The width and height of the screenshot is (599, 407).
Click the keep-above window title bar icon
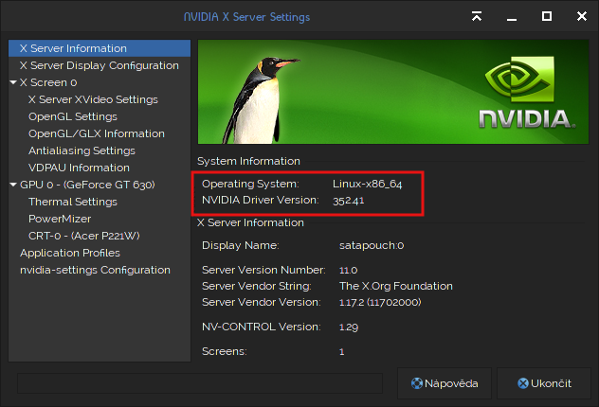(x=477, y=16)
